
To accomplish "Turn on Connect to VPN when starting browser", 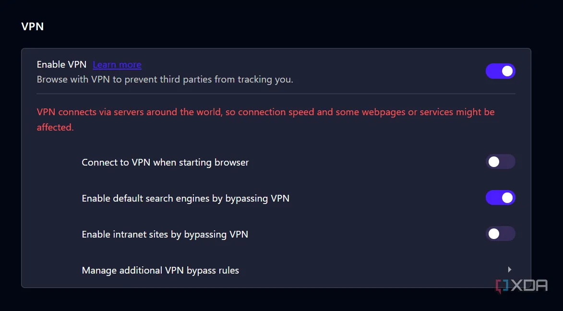I will pos(500,162).
